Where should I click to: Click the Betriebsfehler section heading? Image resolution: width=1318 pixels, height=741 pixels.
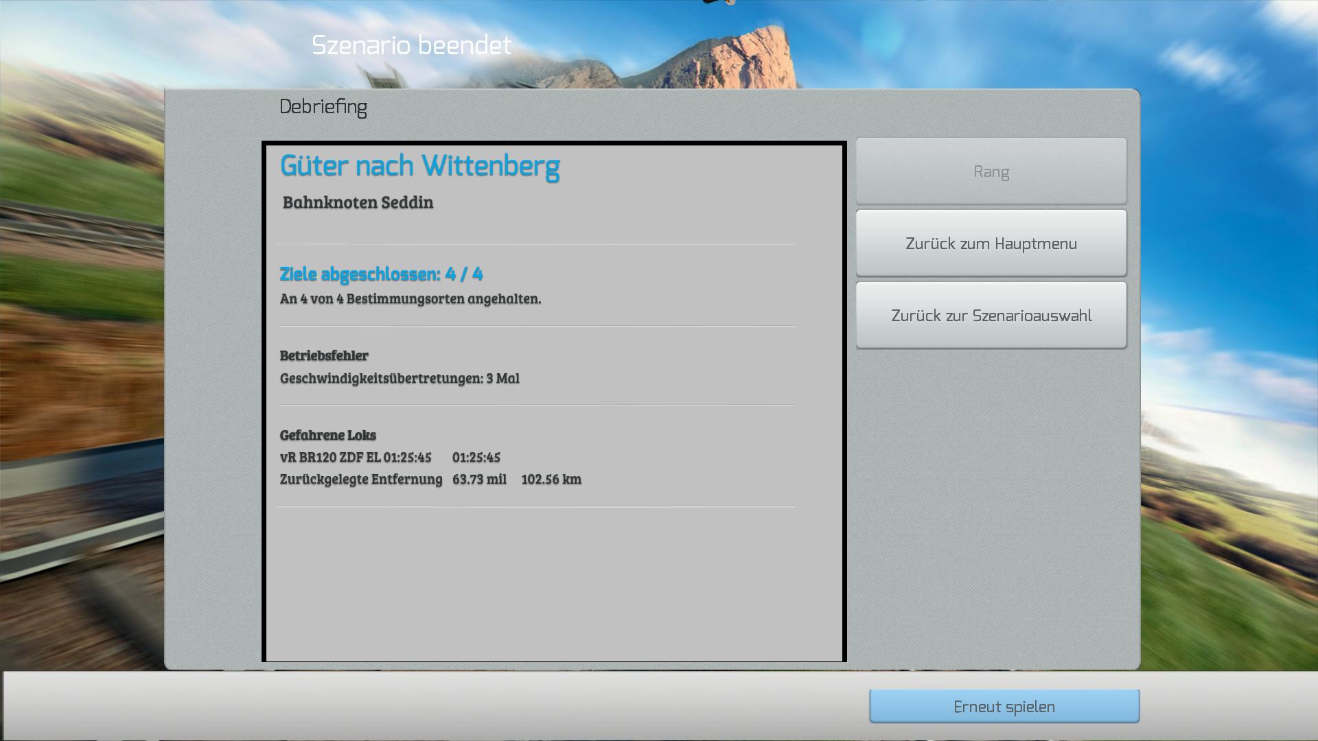324,355
